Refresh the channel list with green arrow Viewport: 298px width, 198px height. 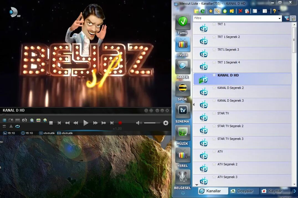203,11
